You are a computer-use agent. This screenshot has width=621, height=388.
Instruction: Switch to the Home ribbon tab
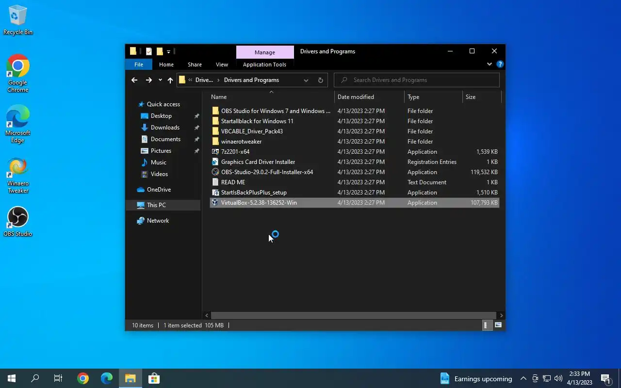click(x=166, y=65)
